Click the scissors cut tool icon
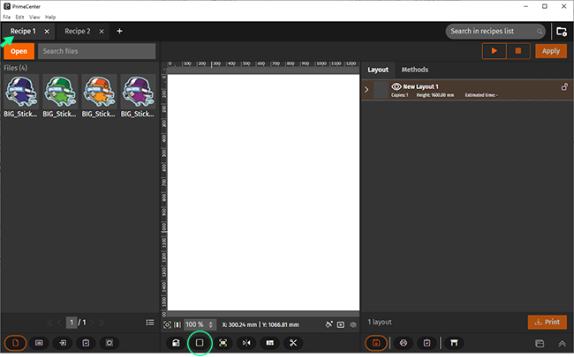This screenshot has width=574, height=357. point(293,342)
